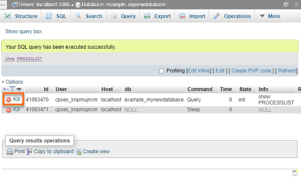Open page settings gear icon
Screen dimensions: 301x177
point(286,4)
